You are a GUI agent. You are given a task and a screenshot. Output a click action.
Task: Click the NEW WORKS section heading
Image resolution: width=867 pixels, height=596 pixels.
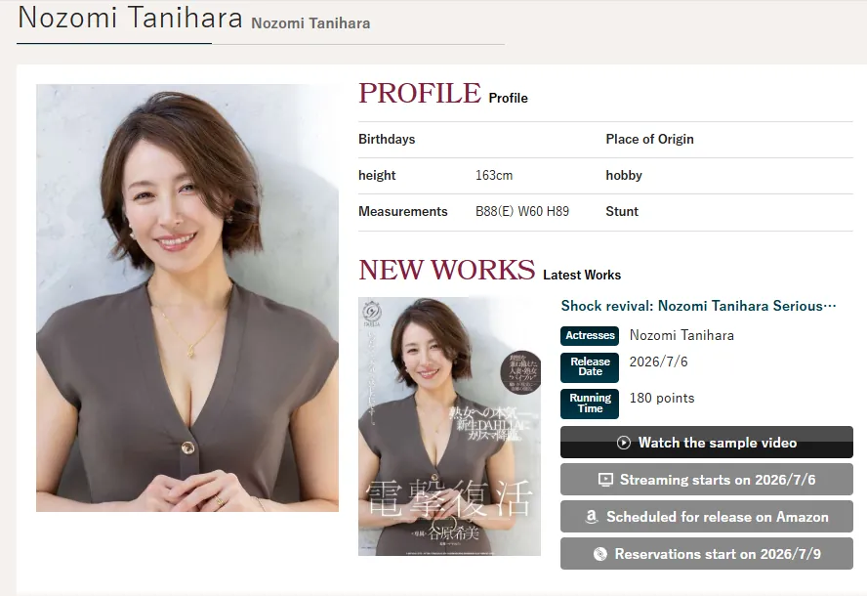(x=447, y=270)
